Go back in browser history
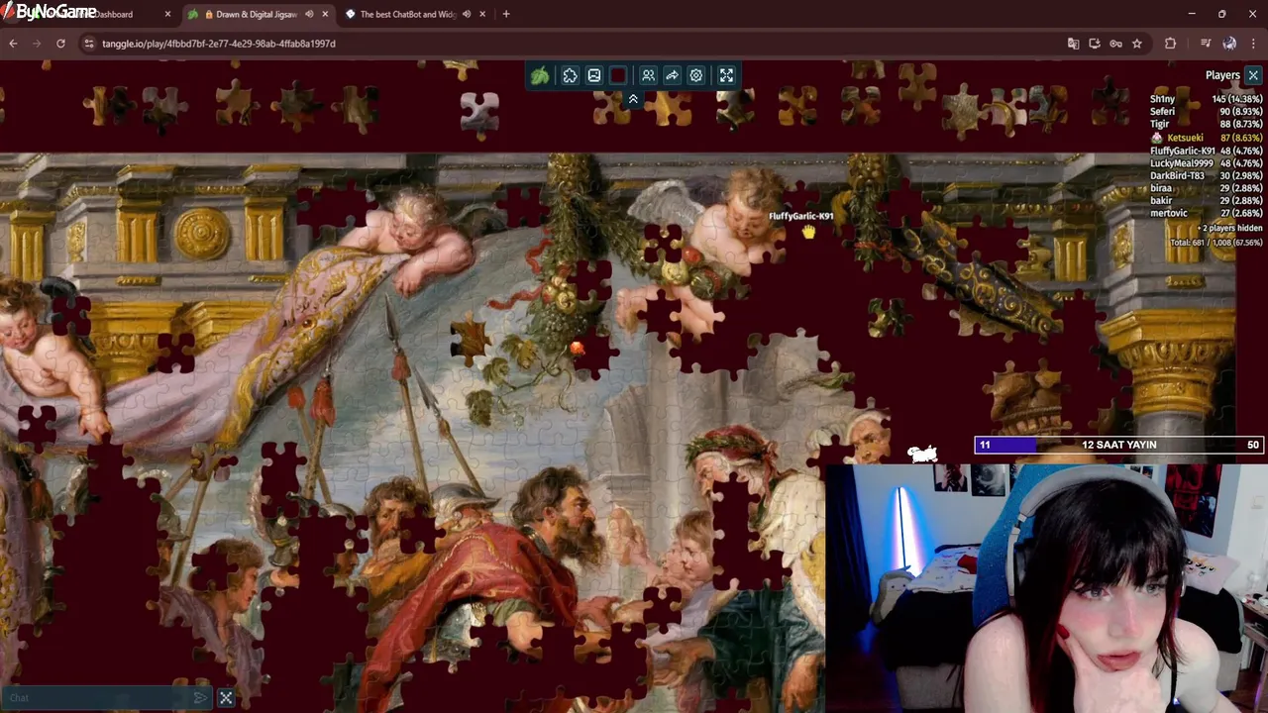Image resolution: width=1268 pixels, height=713 pixels. 13,44
